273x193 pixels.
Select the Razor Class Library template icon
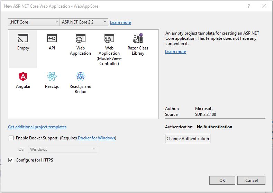click(x=138, y=38)
